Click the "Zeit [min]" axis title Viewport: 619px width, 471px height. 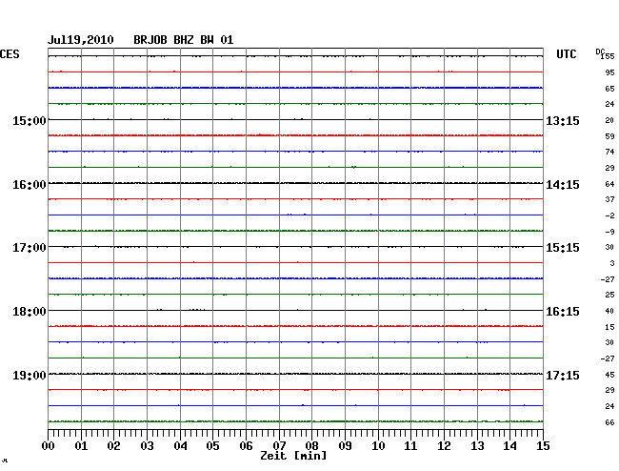293,456
